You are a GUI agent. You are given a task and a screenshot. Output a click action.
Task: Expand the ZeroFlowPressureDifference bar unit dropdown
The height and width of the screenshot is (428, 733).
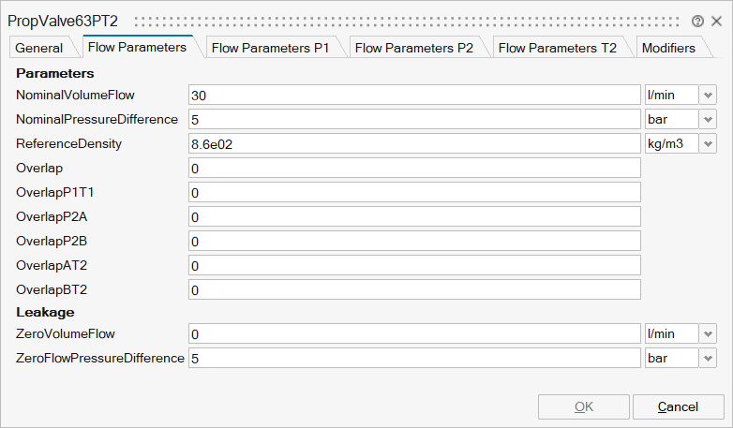coord(708,358)
